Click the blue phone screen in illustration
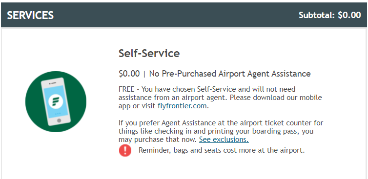 (x=55, y=100)
